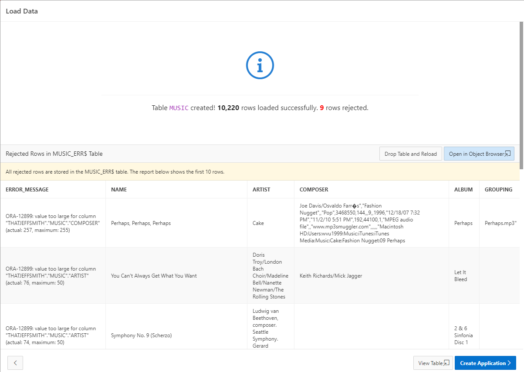Select the 'Cake' artist cell
Screen dimensions: 524x372
point(271,223)
